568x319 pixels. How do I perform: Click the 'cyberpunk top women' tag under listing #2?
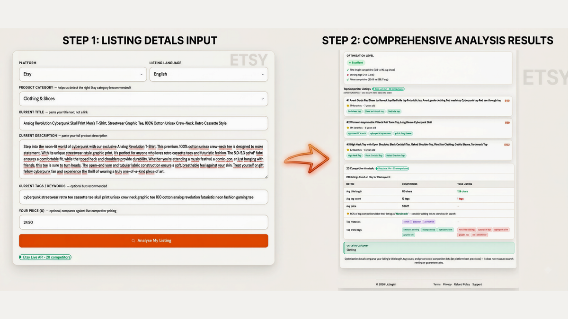[381, 133]
